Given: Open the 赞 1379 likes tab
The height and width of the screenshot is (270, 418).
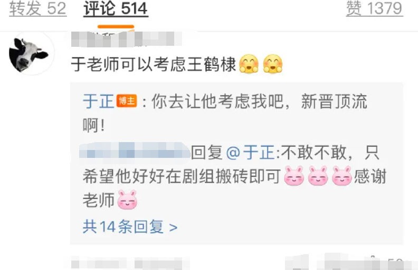Looking at the screenshot, I should (374, 9).
